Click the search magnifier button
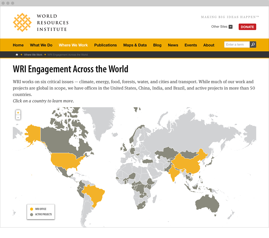 [x=253, y=45]
